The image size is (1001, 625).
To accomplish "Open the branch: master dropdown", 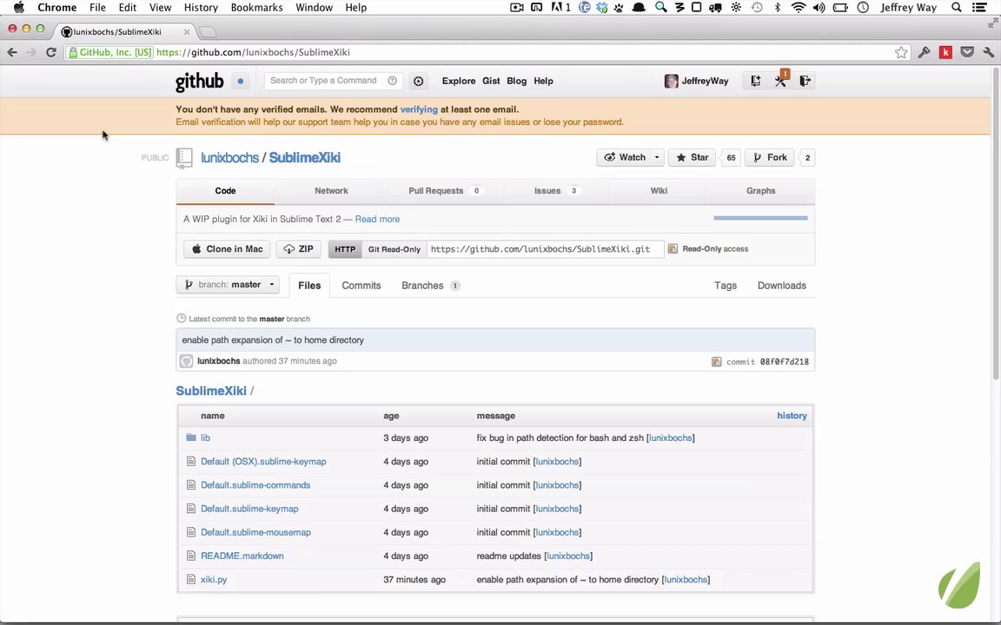I will pos(228,285).
